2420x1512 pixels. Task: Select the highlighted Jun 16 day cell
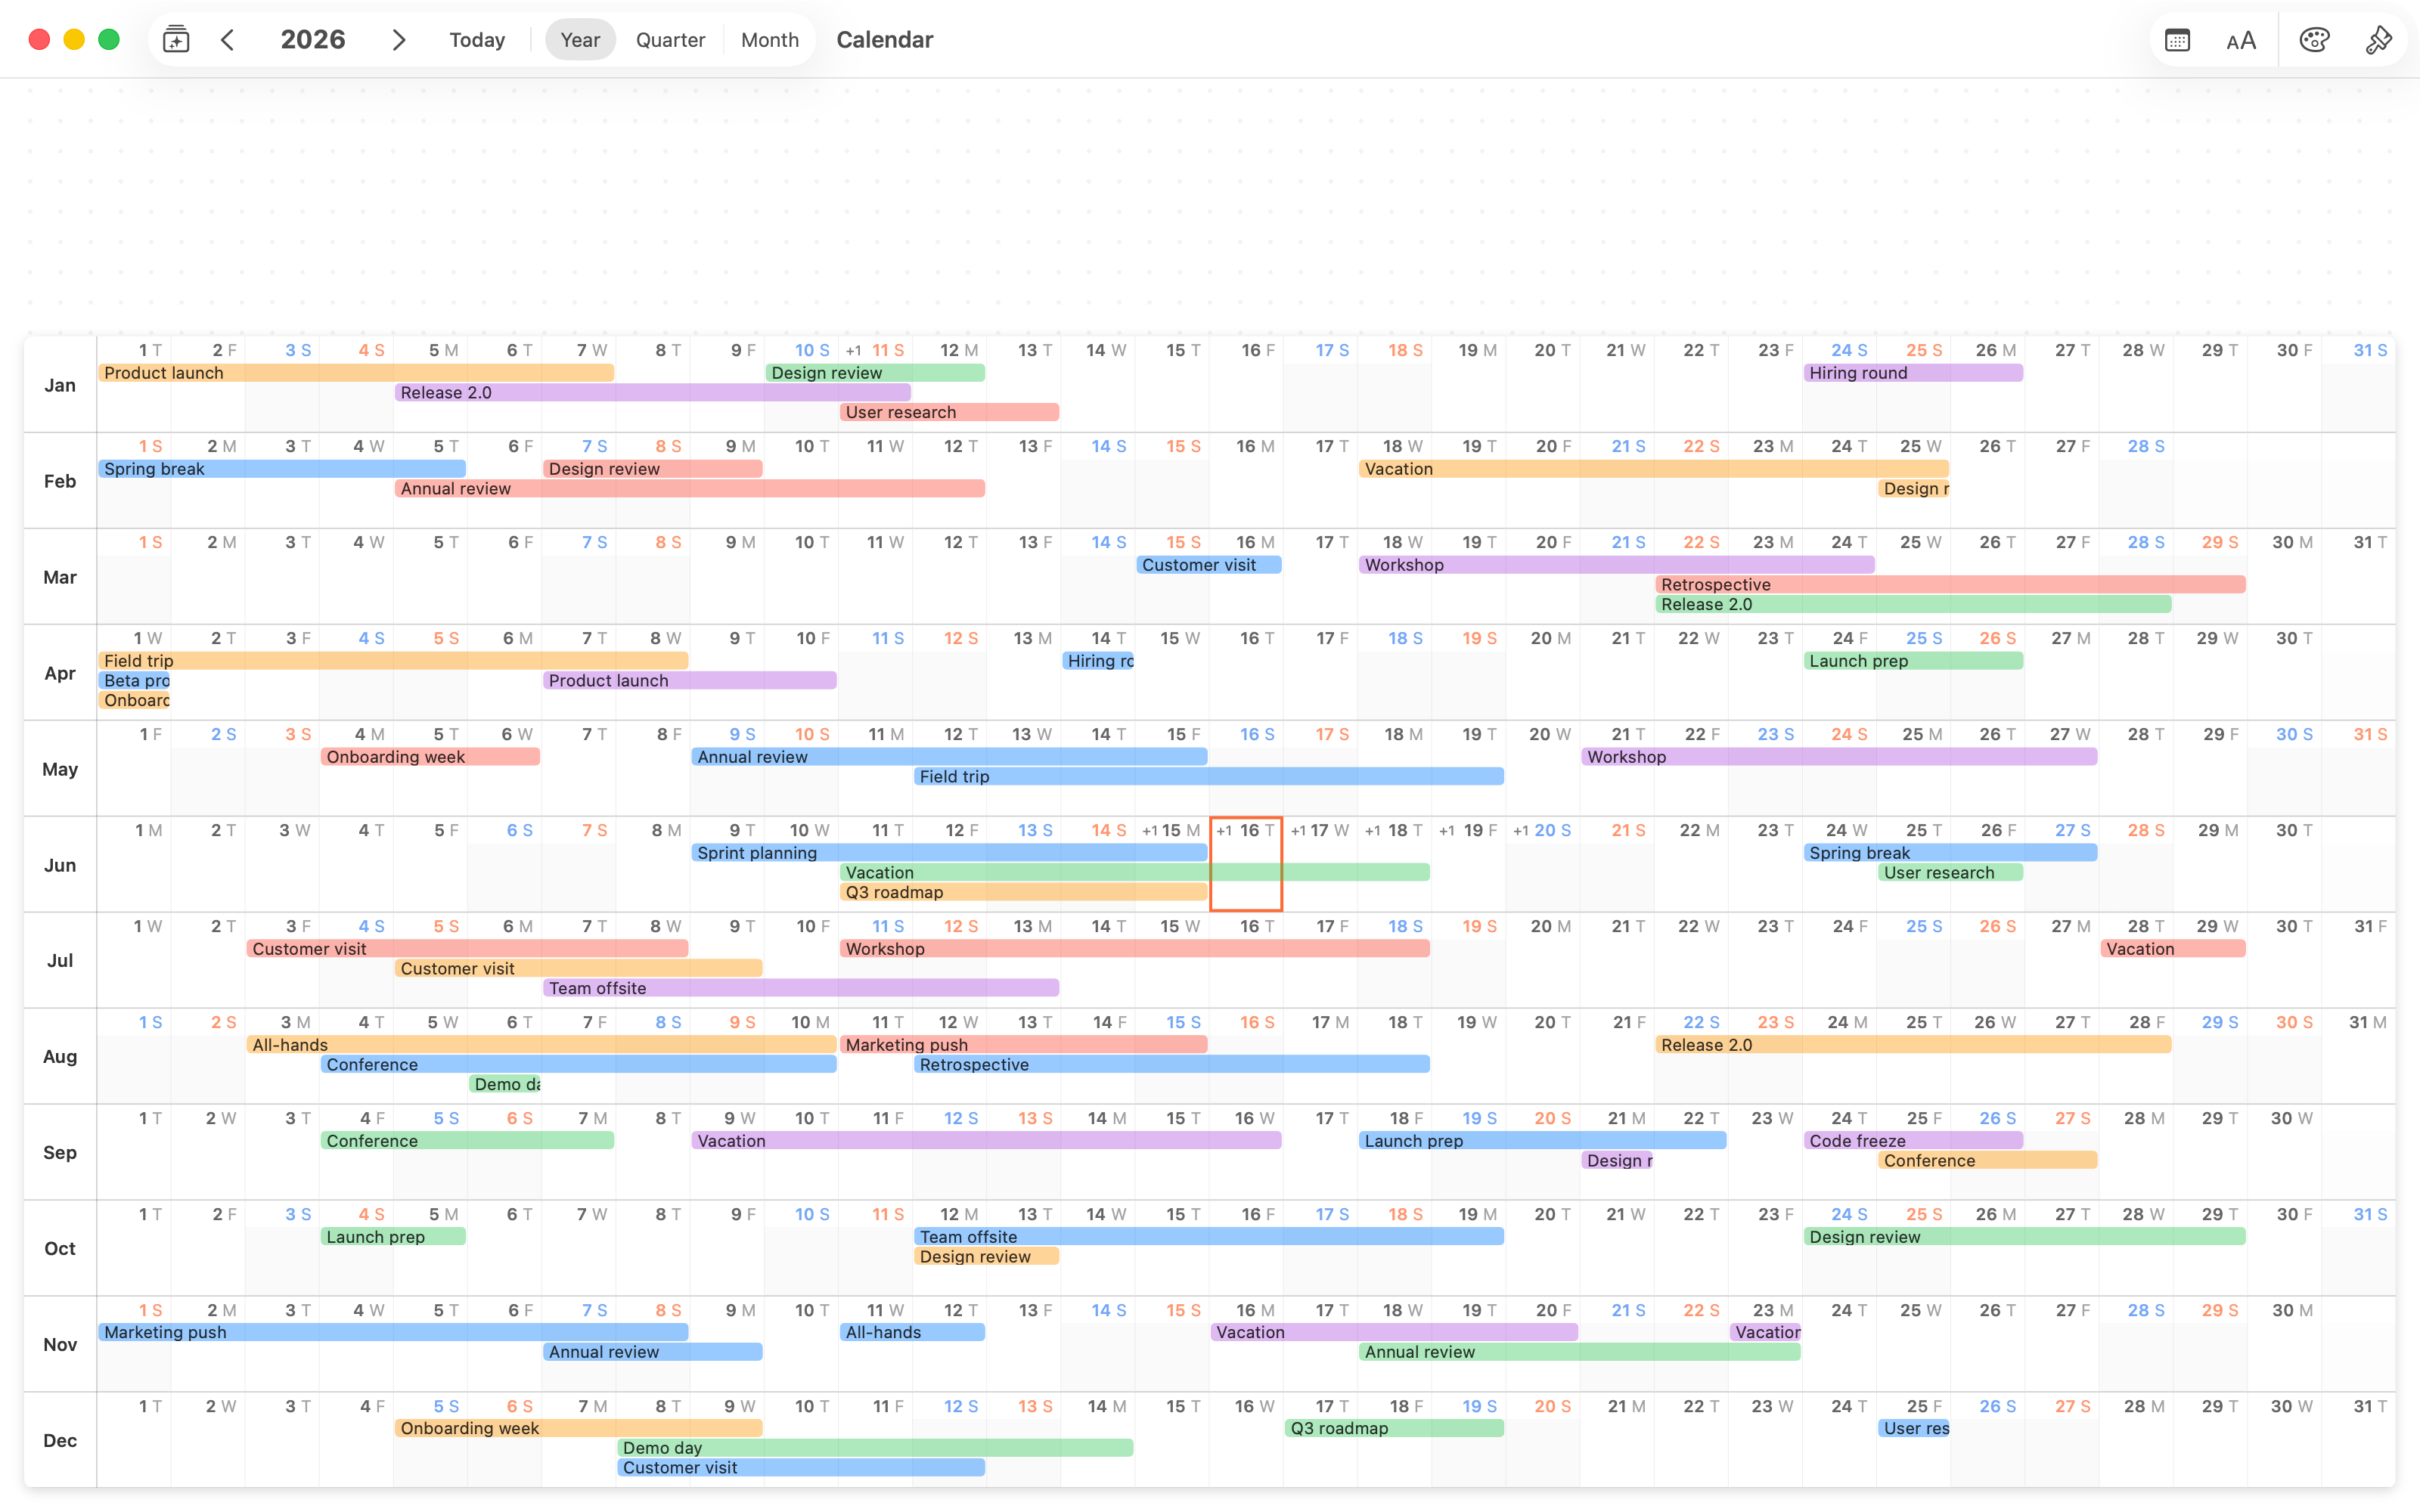tap(1246, 864)
